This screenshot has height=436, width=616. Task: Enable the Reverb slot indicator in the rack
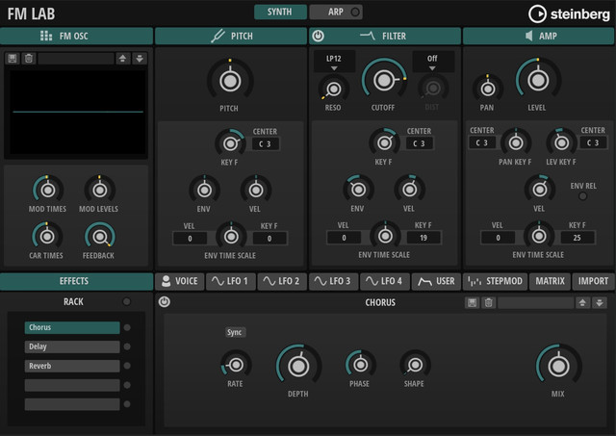tap(127, 366)
